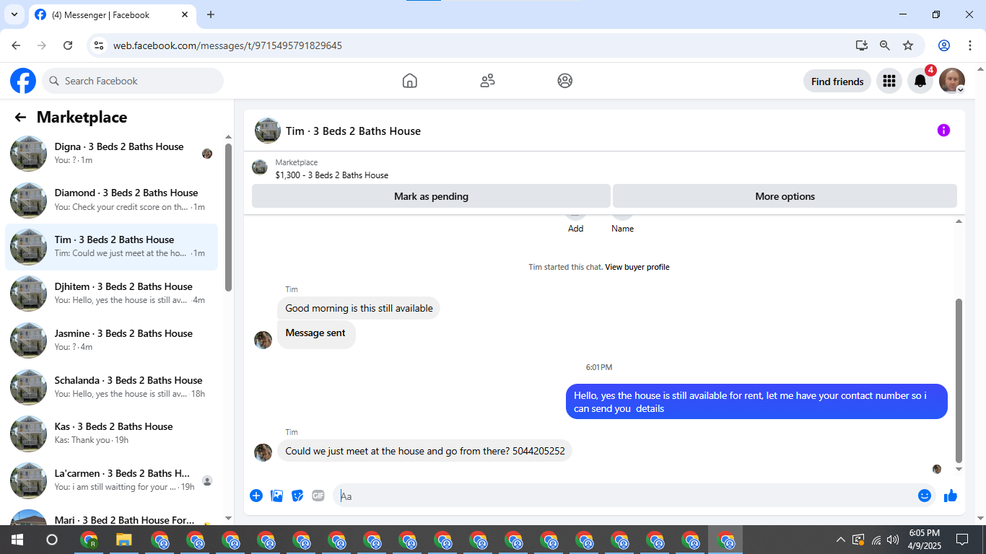Open Digna 3 Beds 2 Baths House chat

click(x=112, y=153)
